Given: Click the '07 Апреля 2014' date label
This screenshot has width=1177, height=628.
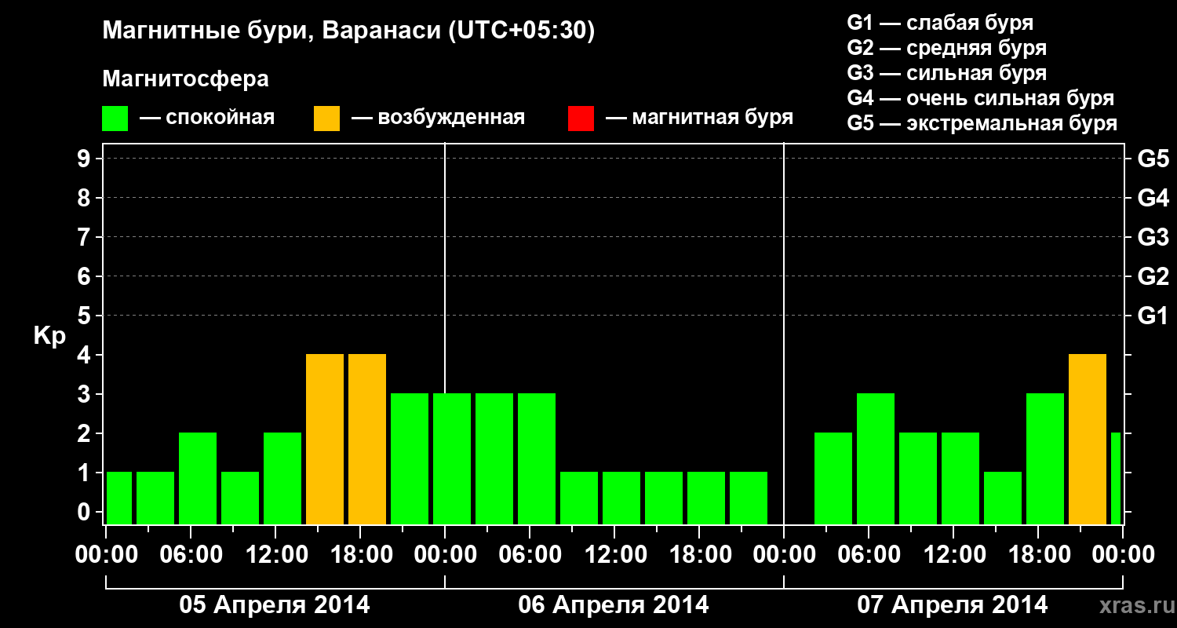Looking at the screenshot, I should click(x=953, y=605).
